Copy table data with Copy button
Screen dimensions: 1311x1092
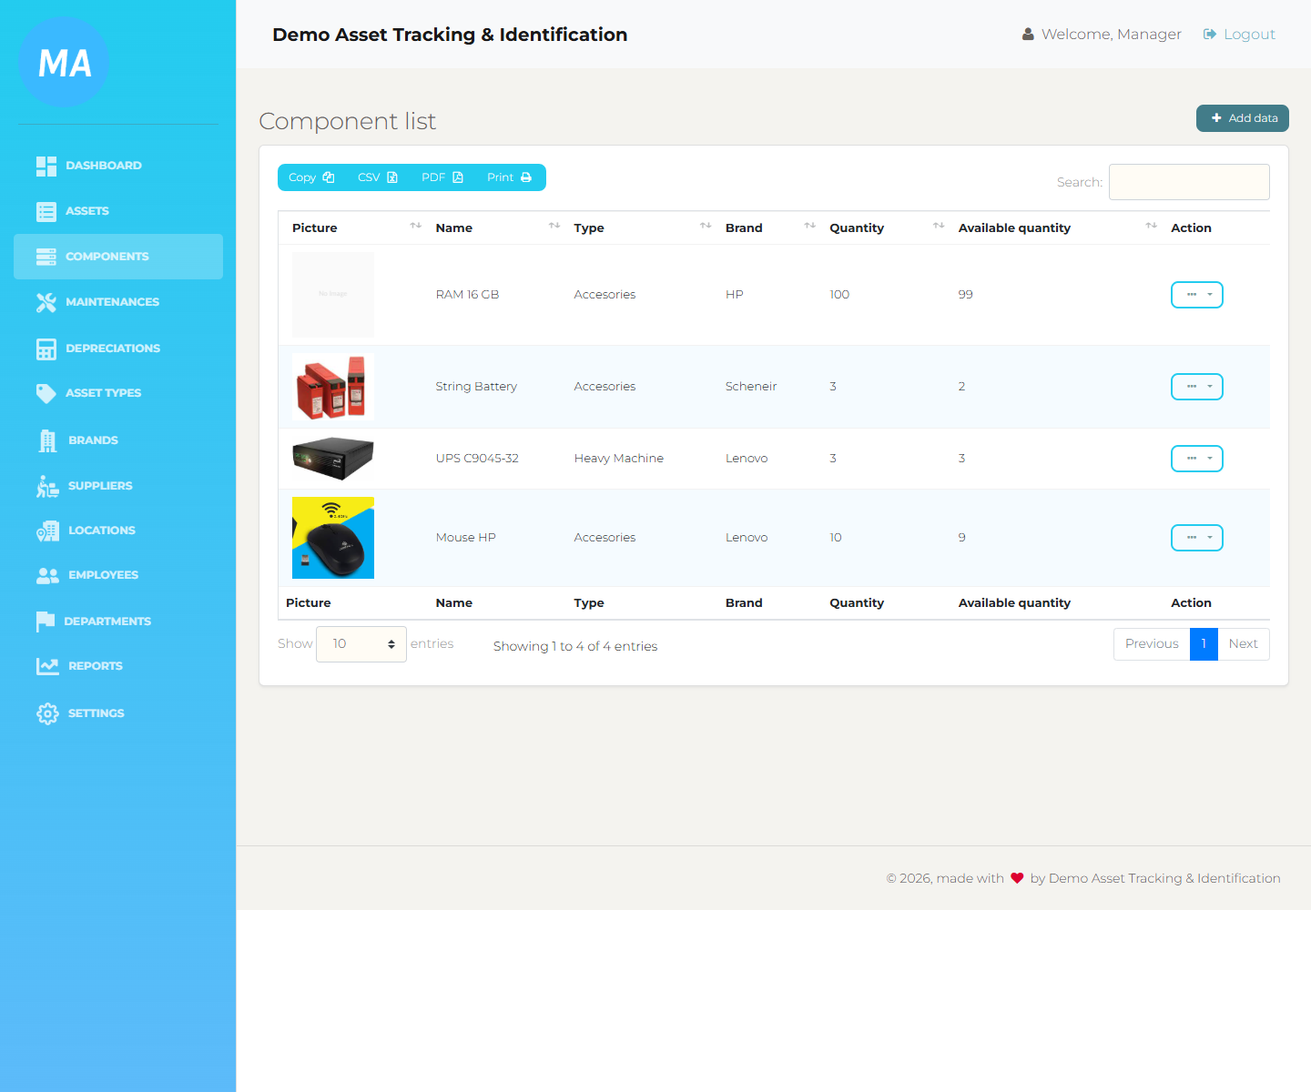(x=311, y=177)
